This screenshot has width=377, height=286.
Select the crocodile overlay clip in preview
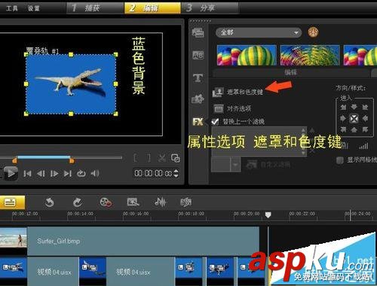(71, 84)
